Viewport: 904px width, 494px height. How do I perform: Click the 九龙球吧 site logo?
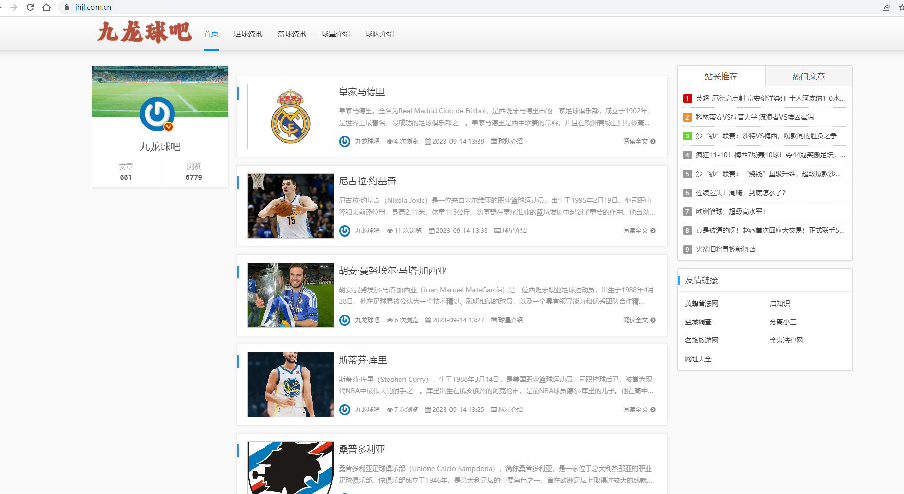pos(145,32)
